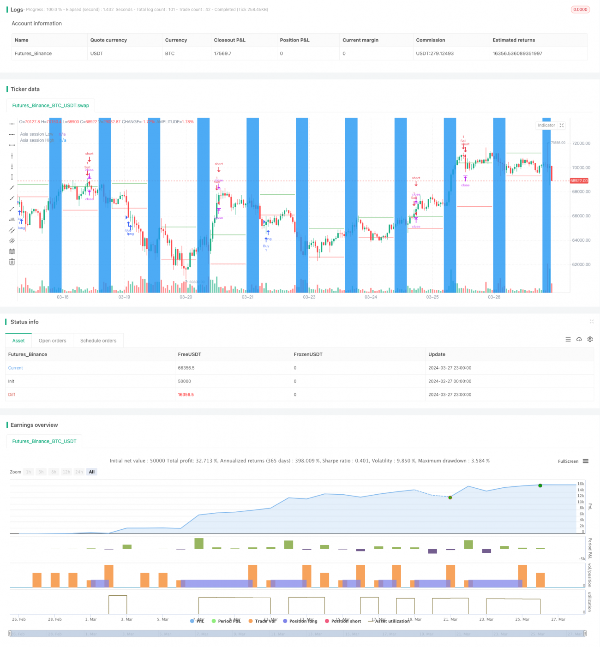Click the Asia session Low indicator label
600x647 pixels.
pyautogui.click(x=36, y=134)
